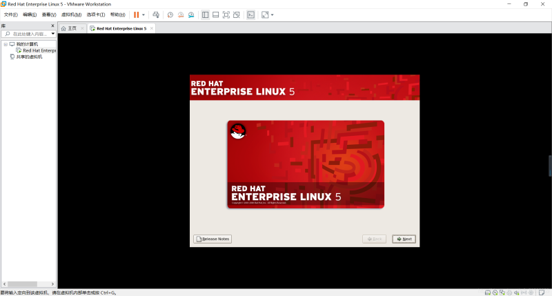
Task: Select the Red Hat Enterprise VM in library
Action: [39, 50]
